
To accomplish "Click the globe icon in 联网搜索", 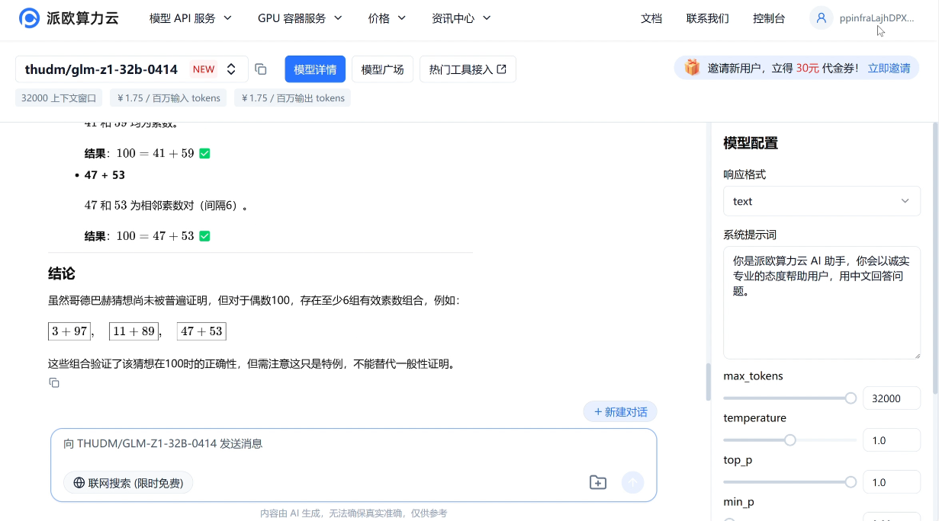I will tap(79, 483).
